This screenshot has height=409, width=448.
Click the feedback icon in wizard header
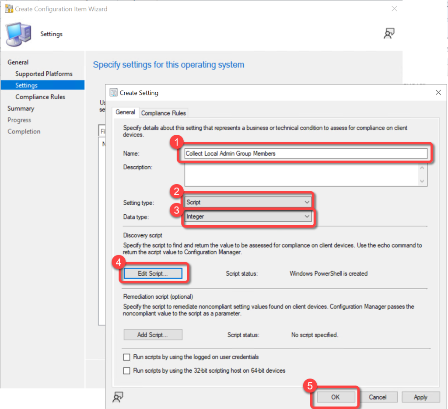389,34
